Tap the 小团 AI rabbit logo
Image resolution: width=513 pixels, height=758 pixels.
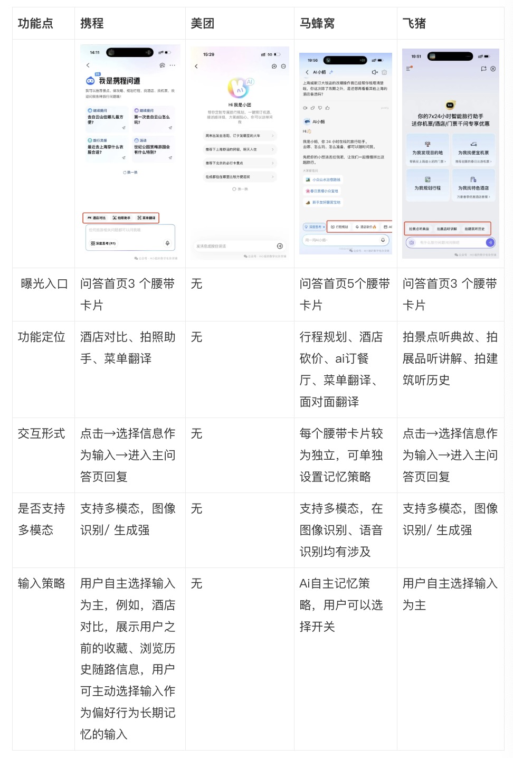[240, 88]
